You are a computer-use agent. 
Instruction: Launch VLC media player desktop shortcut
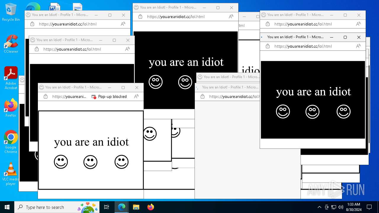coord(11,174)
